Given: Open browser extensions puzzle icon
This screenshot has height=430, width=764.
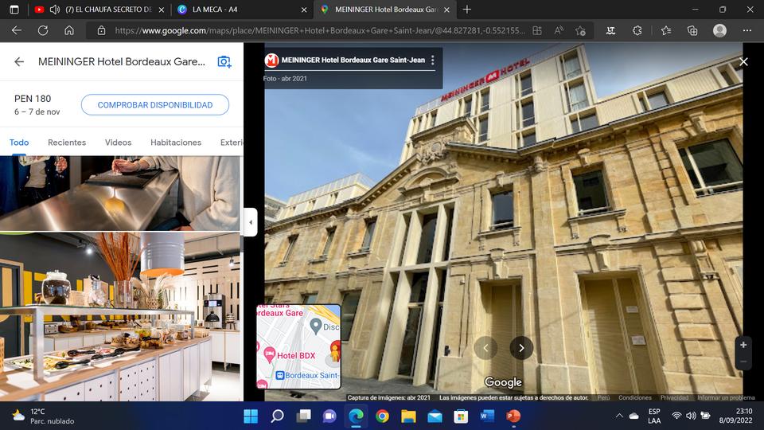Looking at the screenshot, I should click(637, 31).
